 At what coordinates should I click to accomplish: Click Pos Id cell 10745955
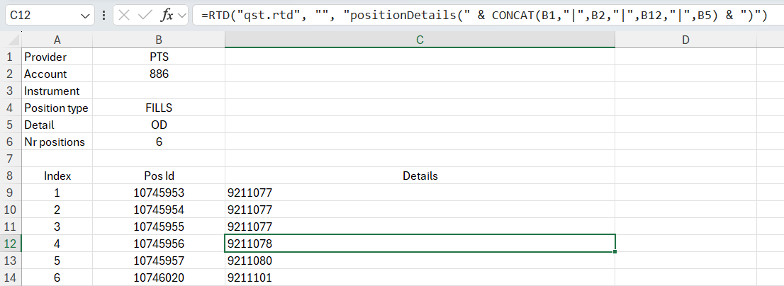[159, 227]
